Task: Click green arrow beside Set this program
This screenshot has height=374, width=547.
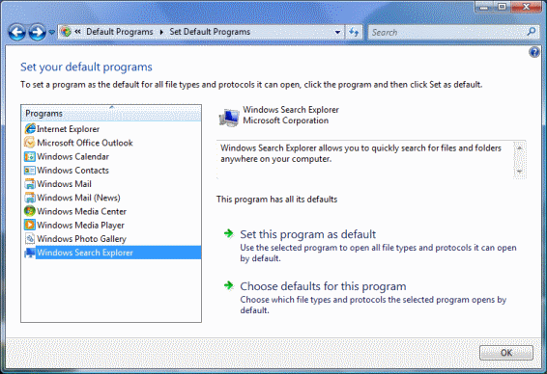Action: click(229, 233)
